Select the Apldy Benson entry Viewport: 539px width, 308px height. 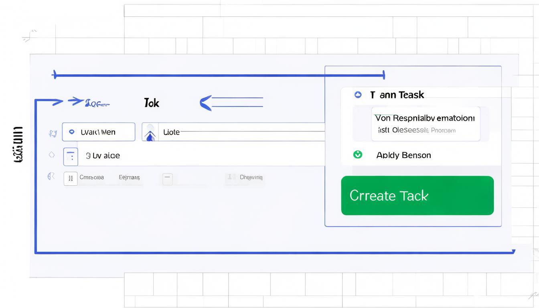click(403, 155)
